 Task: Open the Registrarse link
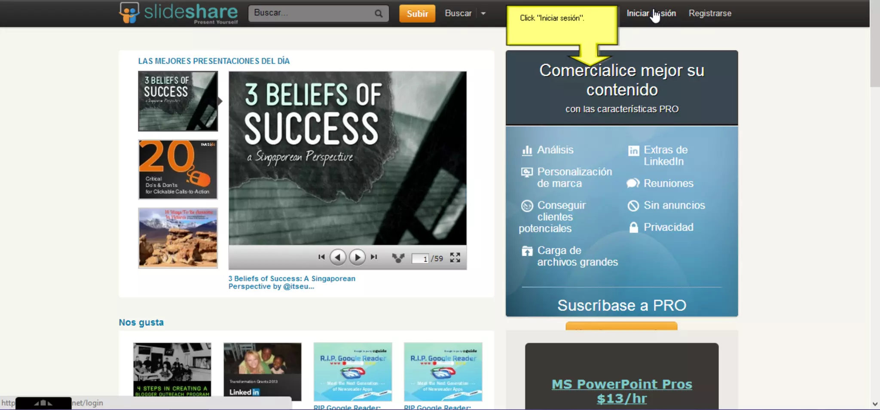point(710,13)
